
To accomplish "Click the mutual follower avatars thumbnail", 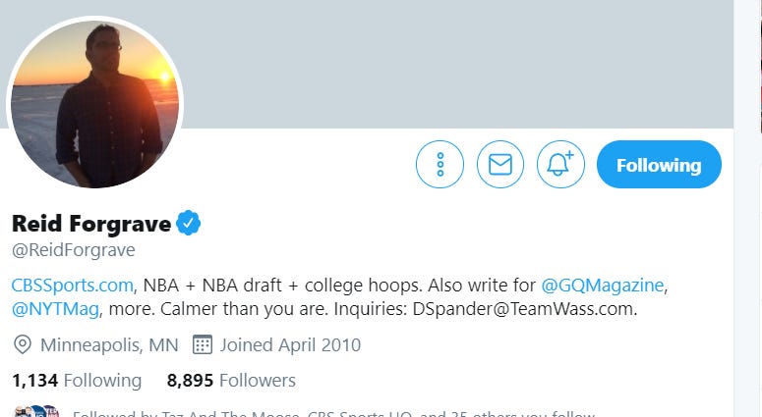I will (x=37, y=411).
